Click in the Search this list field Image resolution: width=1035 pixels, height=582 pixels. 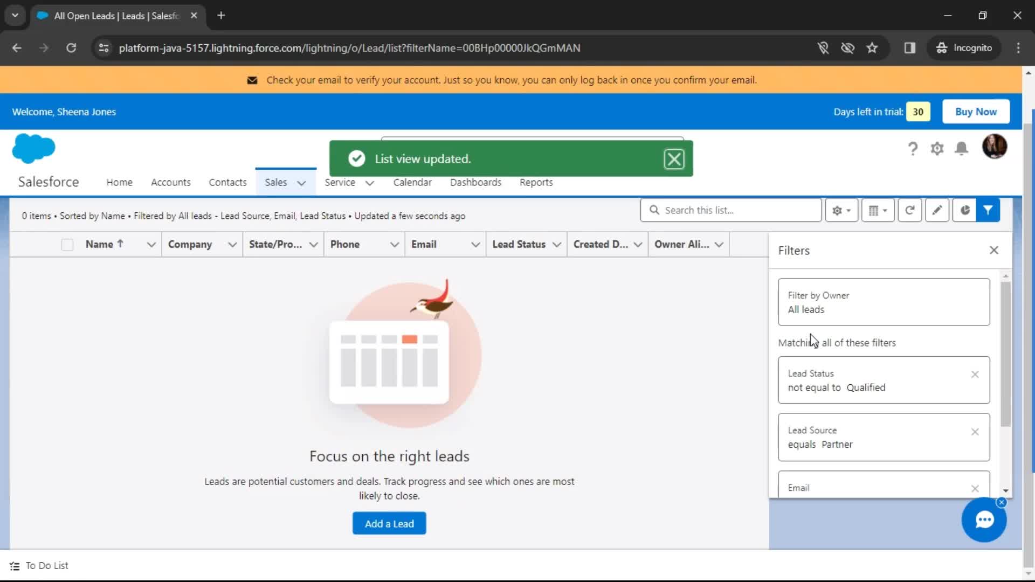[x=730, y=210]
